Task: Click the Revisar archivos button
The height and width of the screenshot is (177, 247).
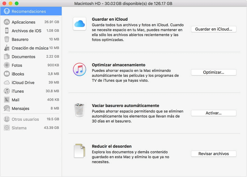Action: tap(214, 154)
